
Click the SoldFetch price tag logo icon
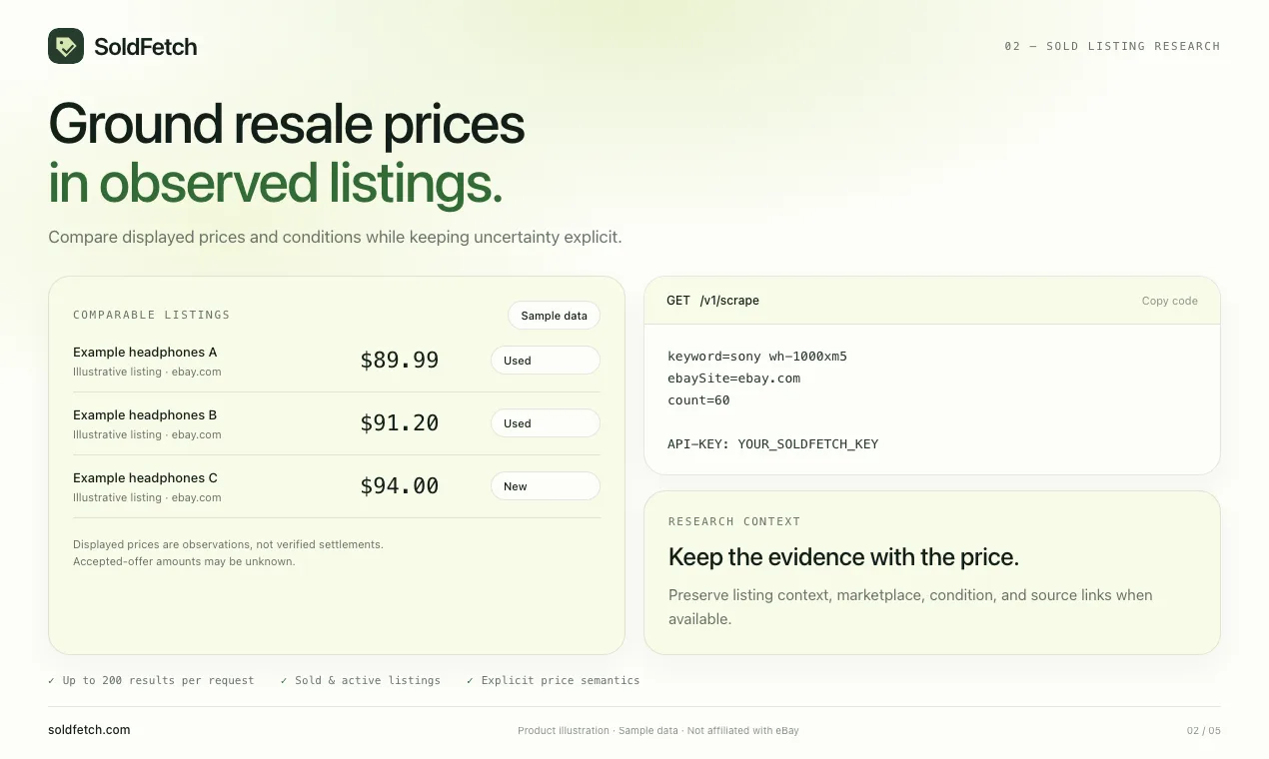66,46
